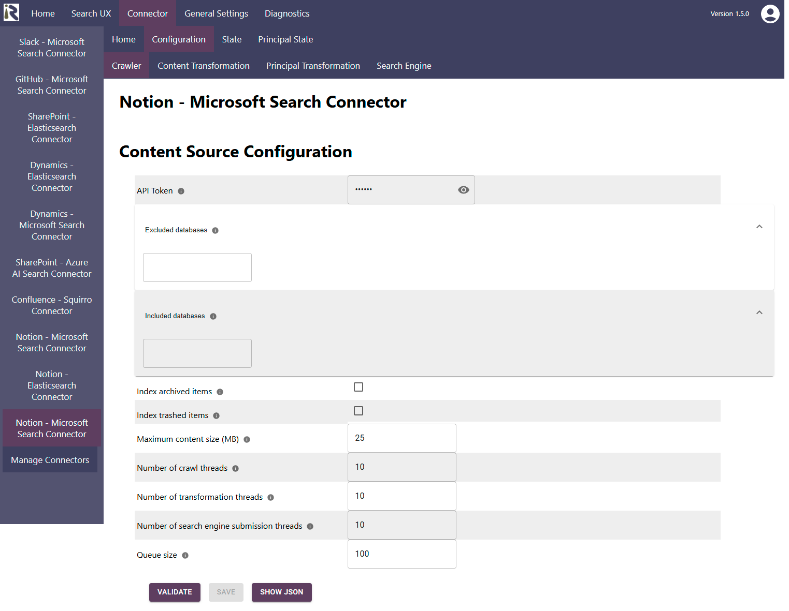Edit Maximum content size value 25

(x=402, y=438)
